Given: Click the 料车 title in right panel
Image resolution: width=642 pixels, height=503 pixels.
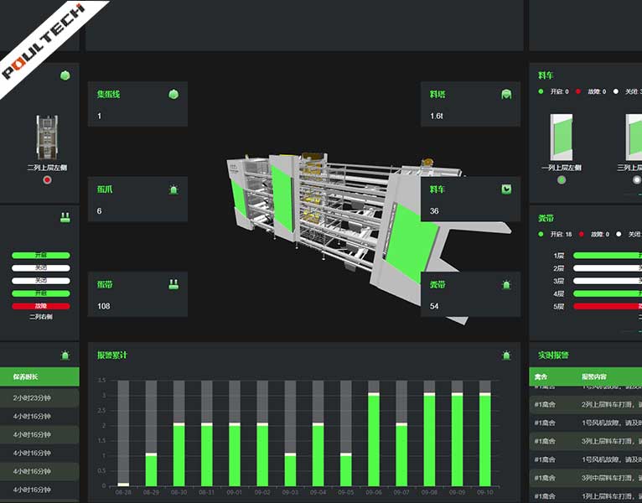Looking at the screenshot, I should point(546,75).
